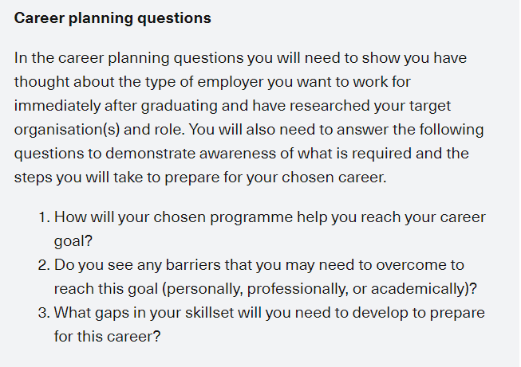This screenshot has height=367, width=521.
Task: Click the last paragraph line "steps you will take to prepare"
Action: coord(200,178)
